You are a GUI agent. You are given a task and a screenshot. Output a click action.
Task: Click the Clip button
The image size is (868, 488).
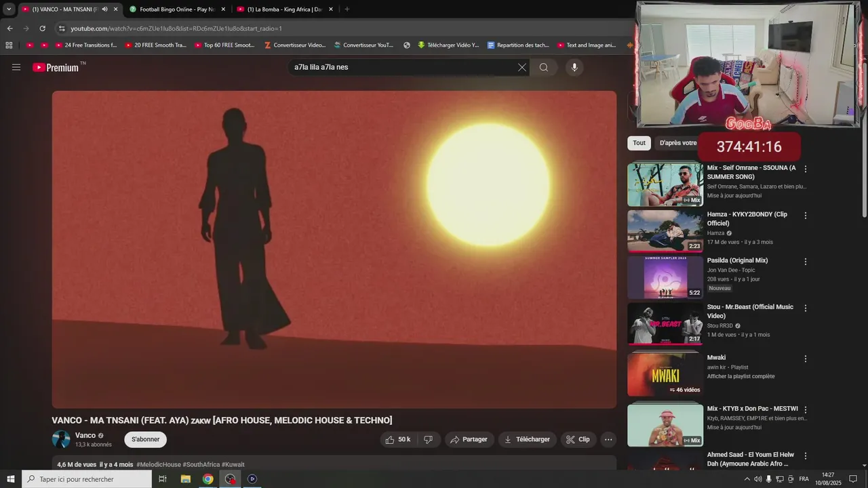pos(578,439)
